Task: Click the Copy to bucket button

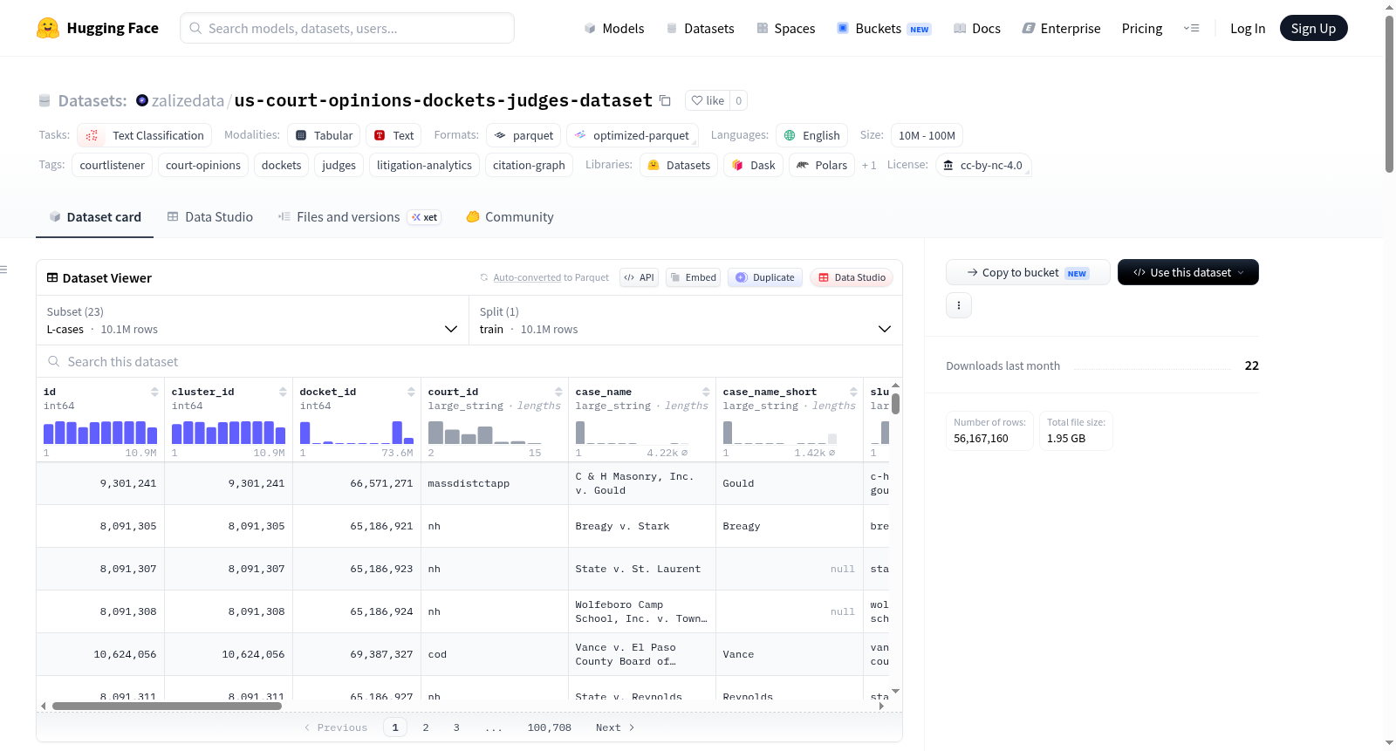Action: coord(1028,272)
